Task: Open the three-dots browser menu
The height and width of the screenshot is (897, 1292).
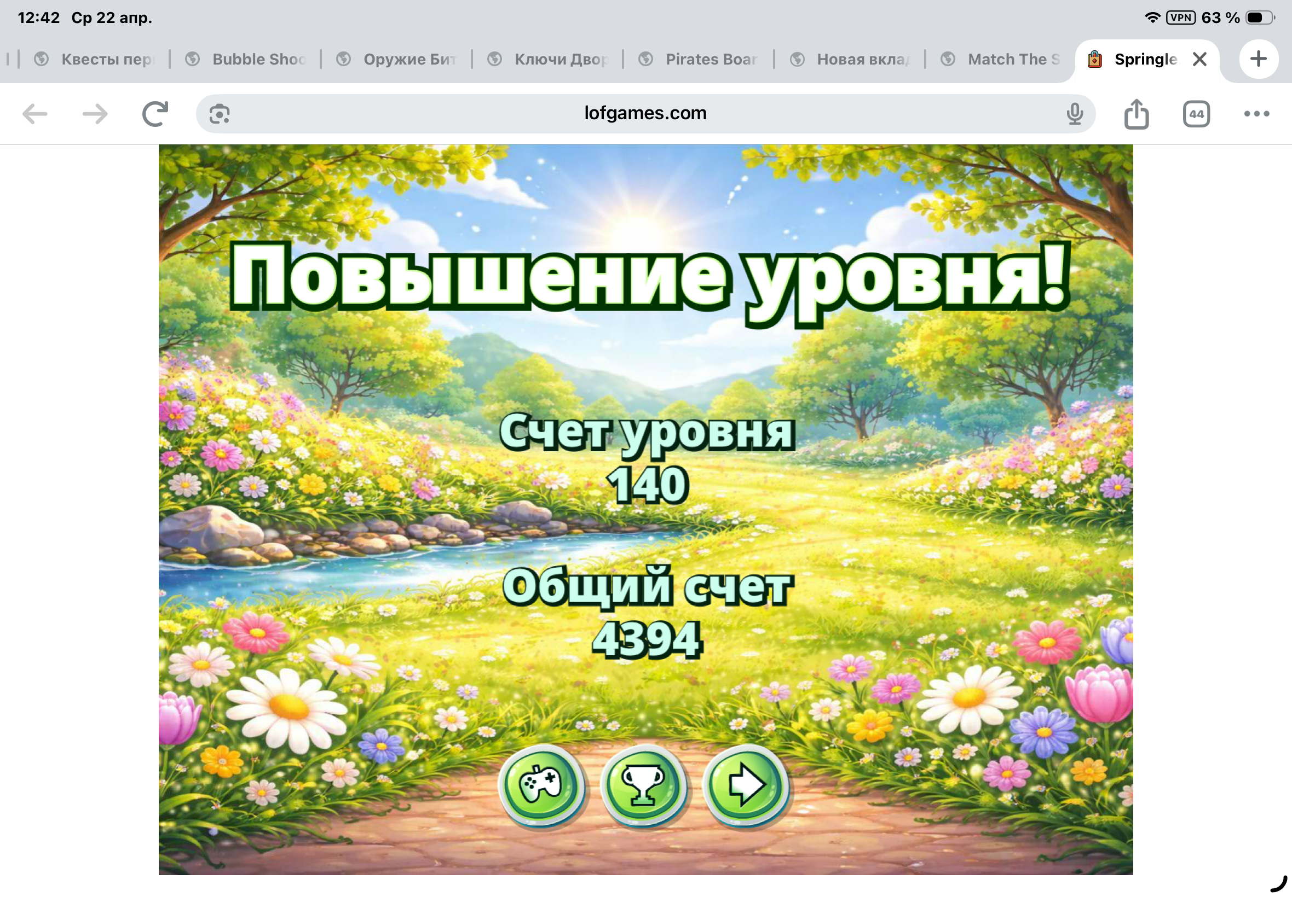Action: [1256, 114]
